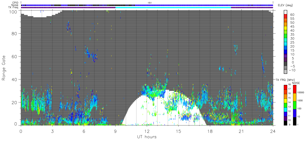Click the yellow swatch of ELEV colorbar
307x142 pixels.
285,28
